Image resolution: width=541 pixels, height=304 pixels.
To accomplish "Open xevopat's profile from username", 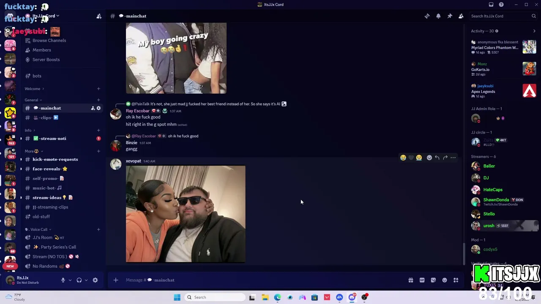I will [x=133, y=161].
